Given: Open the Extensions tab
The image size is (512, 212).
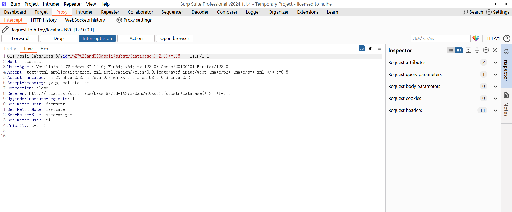Looking at the screenshot, I should click(308, 12).
